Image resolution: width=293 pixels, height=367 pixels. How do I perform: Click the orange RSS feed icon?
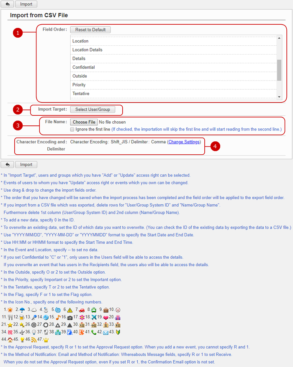[x=34, y=340]
